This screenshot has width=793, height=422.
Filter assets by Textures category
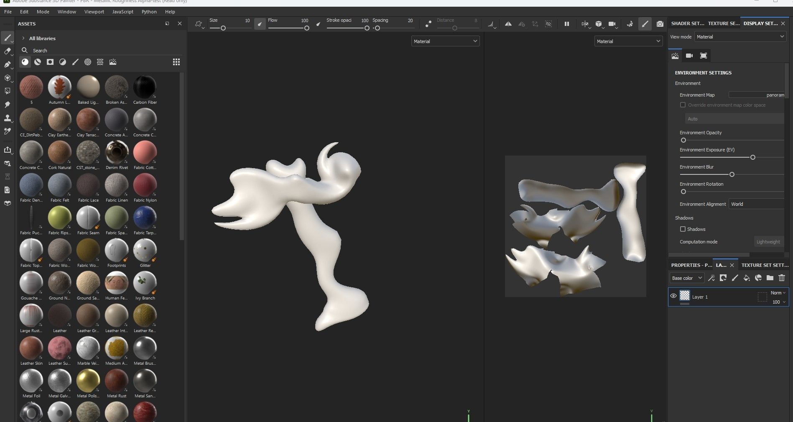[100, 62]
